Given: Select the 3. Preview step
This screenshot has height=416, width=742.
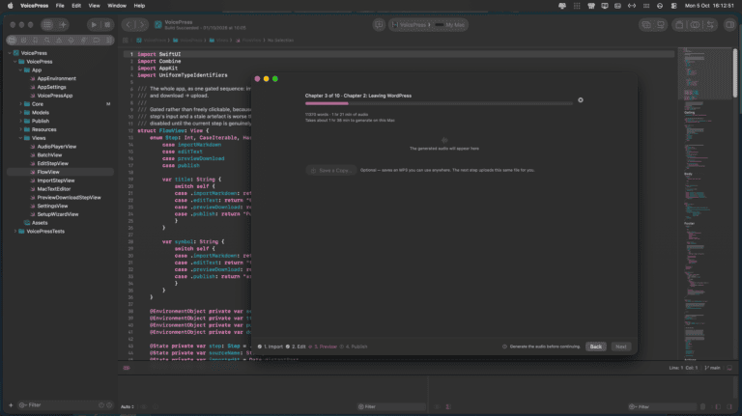Looking at the screenshot, I should (x=323, y=347).
